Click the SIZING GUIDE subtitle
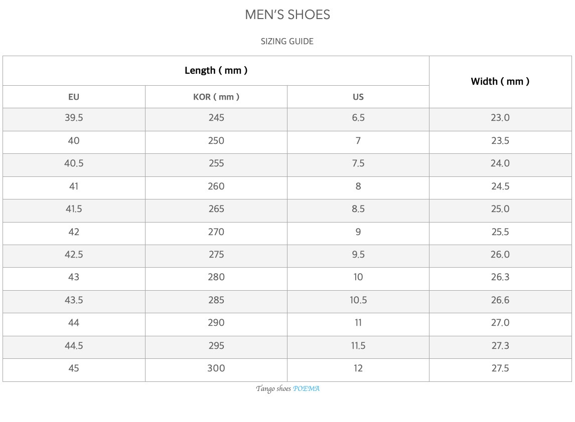 [x=287, y=42]
